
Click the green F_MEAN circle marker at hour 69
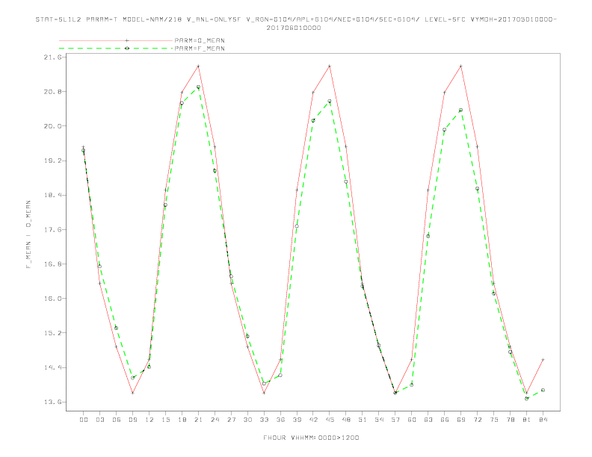461,110
